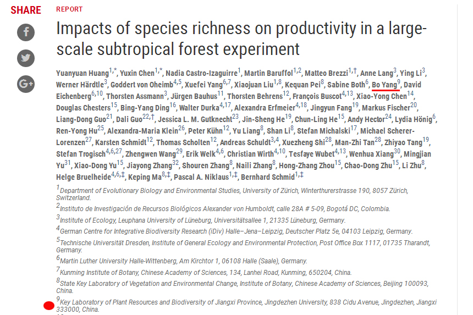This screenshot has height=315, width=473.
Task: Select author Helge Bruelheide
Action: point(84,177)
